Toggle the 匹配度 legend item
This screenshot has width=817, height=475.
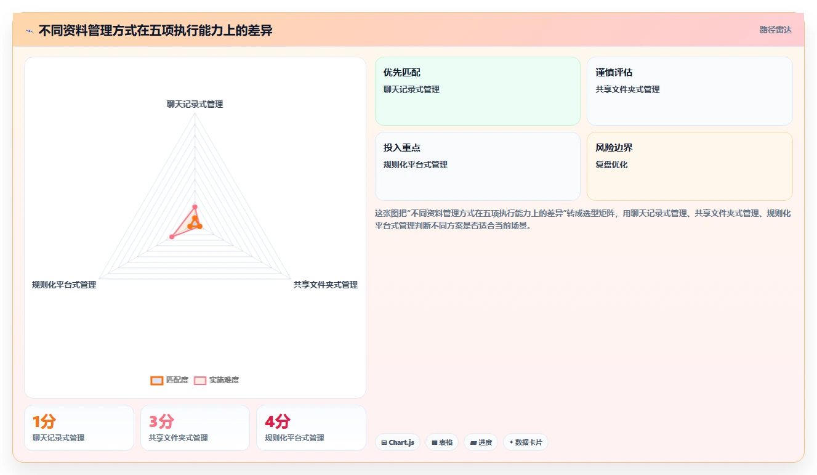click(169, 380)
